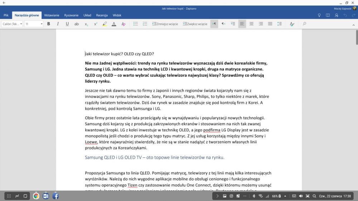
Task: Collapse the ribbon with the chevron
Action: point(353,25)
